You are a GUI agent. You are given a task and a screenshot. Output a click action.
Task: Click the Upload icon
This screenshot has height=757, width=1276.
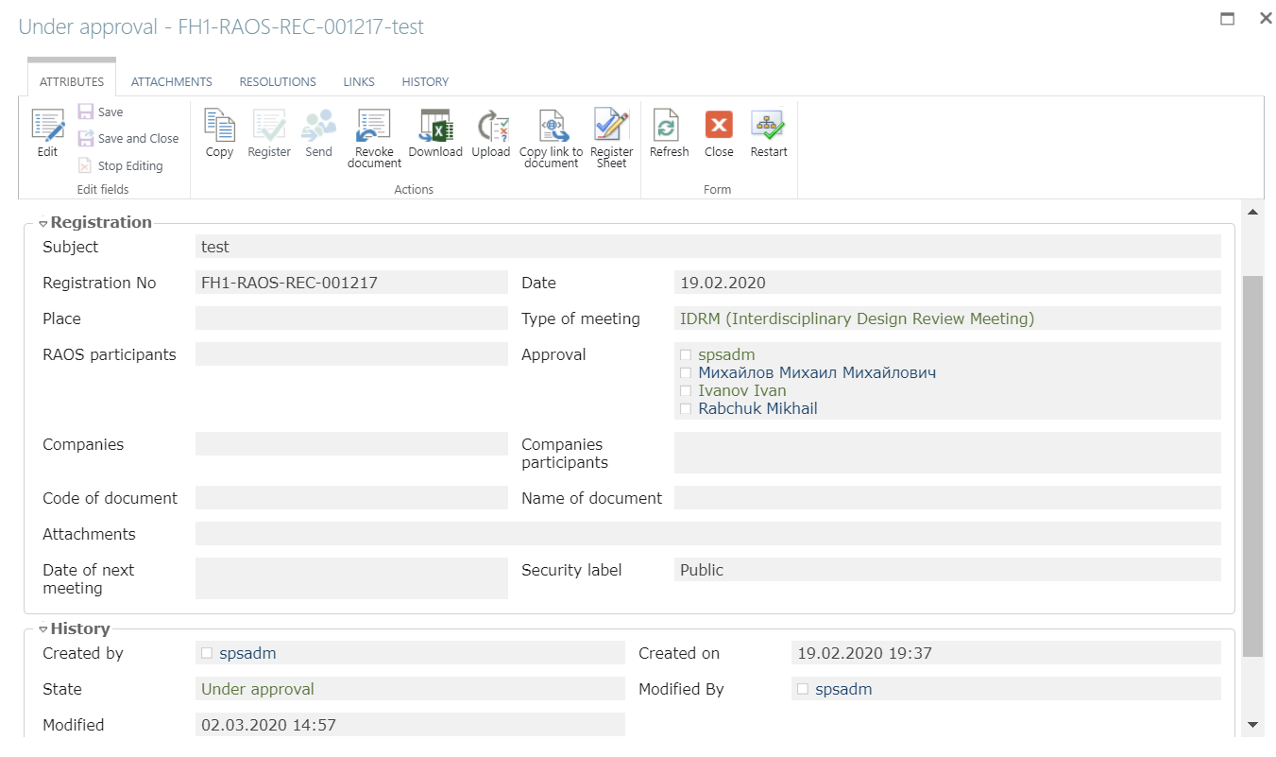click(491, 126)
